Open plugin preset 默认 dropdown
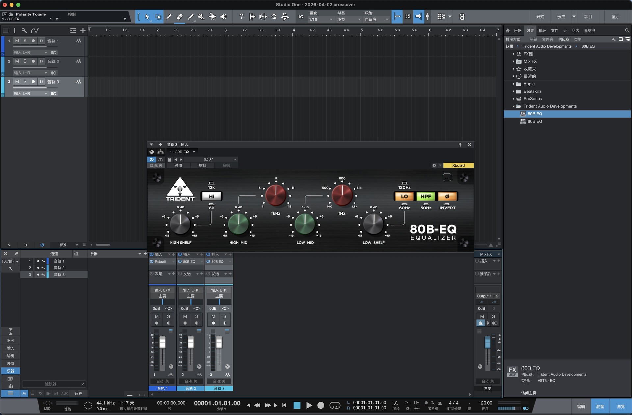The height and width of the screenshot is (415, 632). [x=211, y=159]
